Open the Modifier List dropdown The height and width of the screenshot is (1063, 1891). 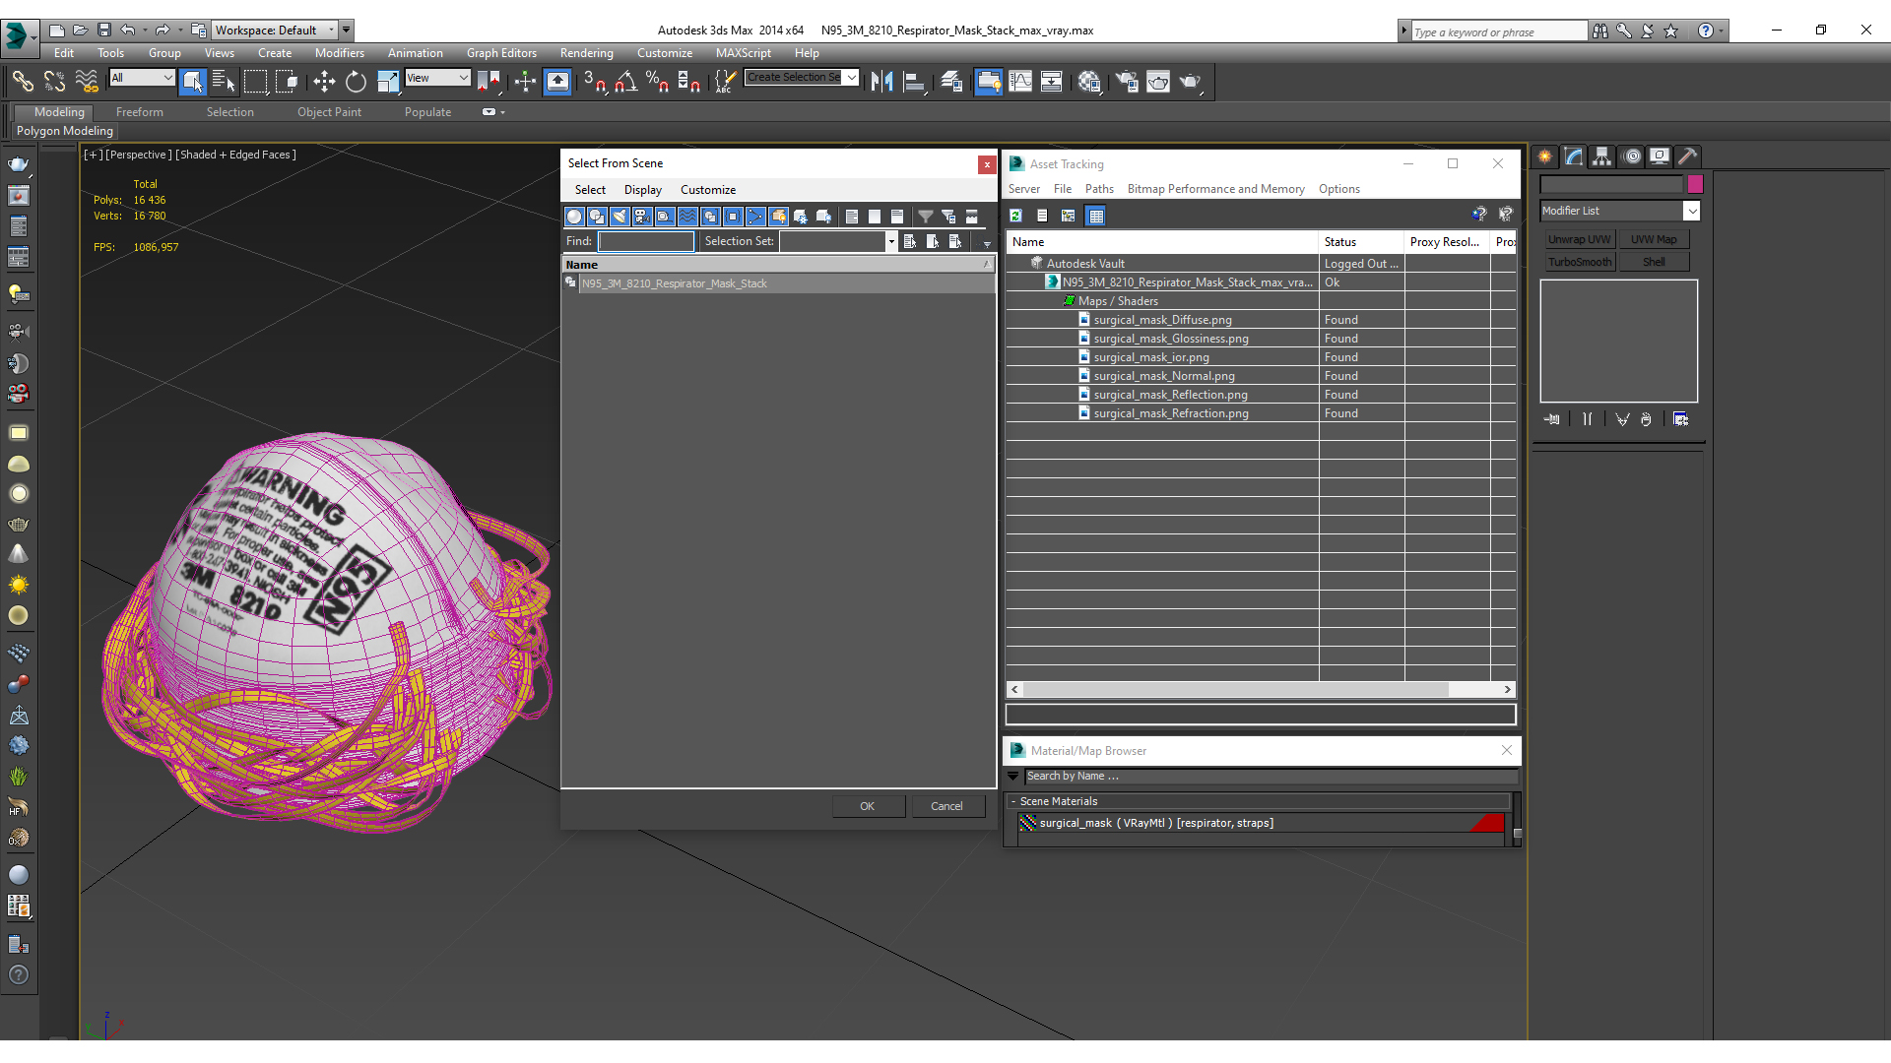click(x=1691, y=211)
